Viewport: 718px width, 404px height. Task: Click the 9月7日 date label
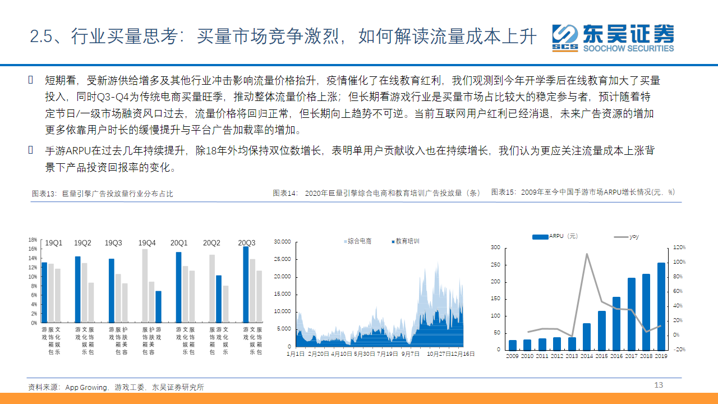(x=410, y=354)
